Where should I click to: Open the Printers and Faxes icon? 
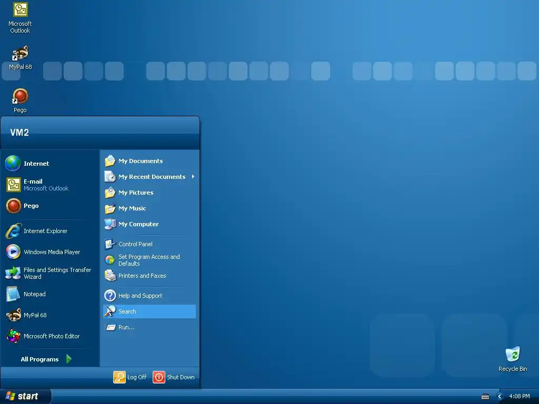tap(110, 276)
